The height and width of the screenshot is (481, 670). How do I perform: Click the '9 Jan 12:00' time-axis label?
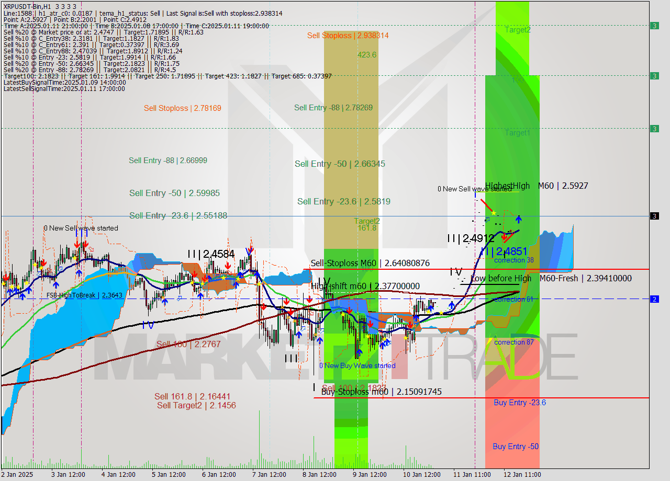370,474
